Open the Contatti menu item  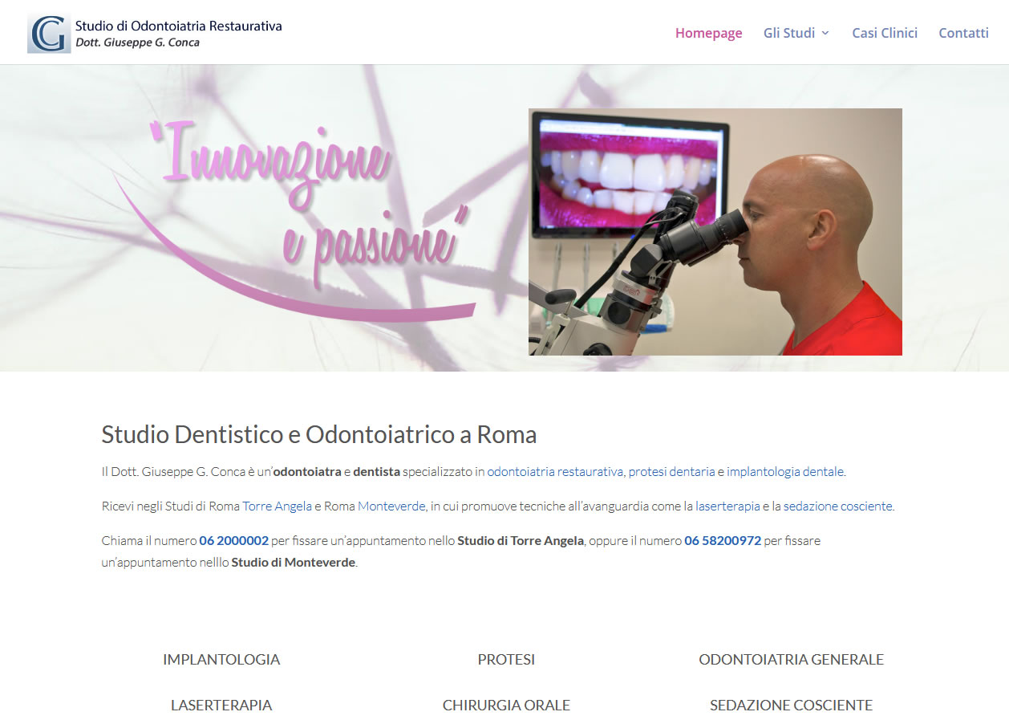[963, 33]
